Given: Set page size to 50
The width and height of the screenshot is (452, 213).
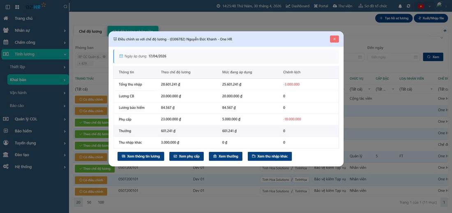Looking at the screenshot, I should pos(89,202).
